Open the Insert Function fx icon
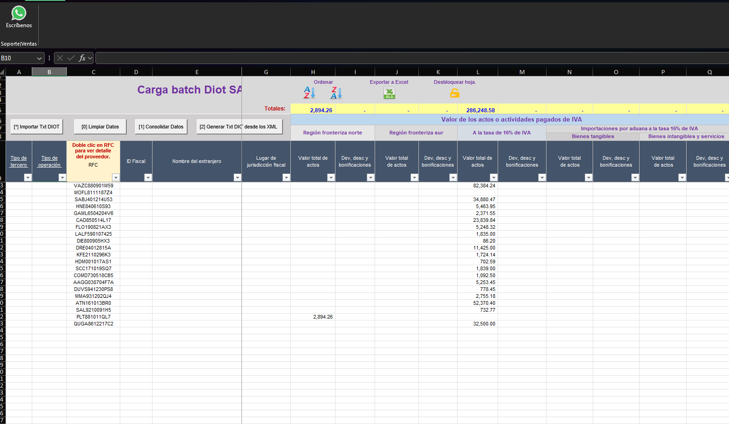Image resolution: width=729 pixels, height=424 pixels. pyautogui.click(x=82, y=58)
